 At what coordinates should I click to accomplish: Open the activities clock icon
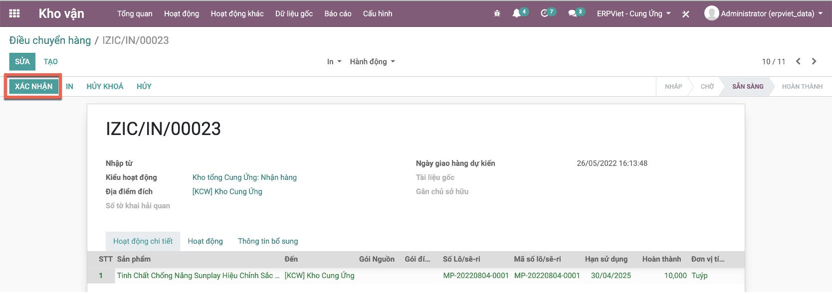544,13
